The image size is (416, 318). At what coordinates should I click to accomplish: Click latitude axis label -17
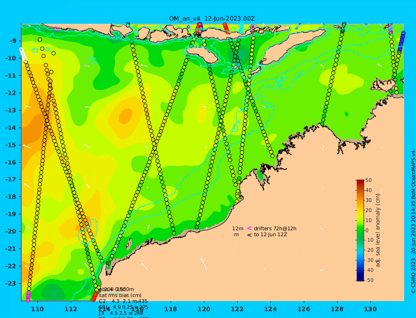click(10, 180)
